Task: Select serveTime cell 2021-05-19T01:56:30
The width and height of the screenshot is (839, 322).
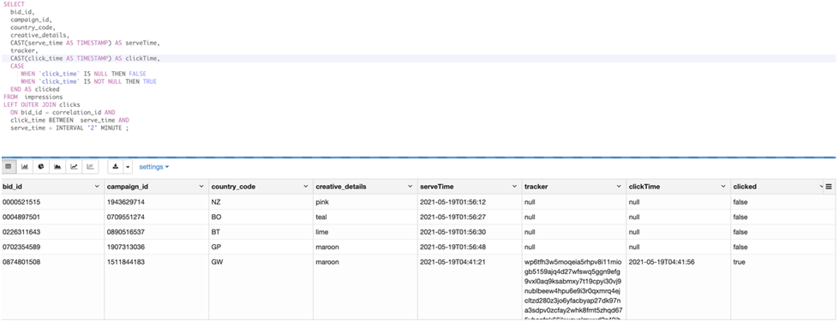Action: coord(470,232)
